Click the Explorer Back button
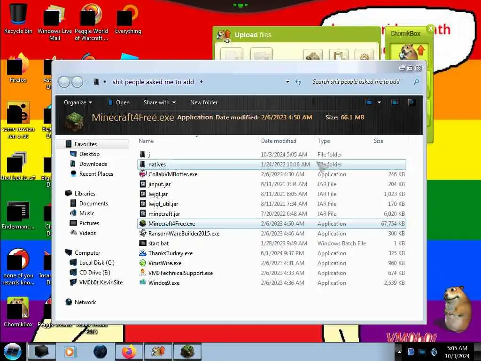This screenshot has width=481, height=361. (x=64, y=82)
